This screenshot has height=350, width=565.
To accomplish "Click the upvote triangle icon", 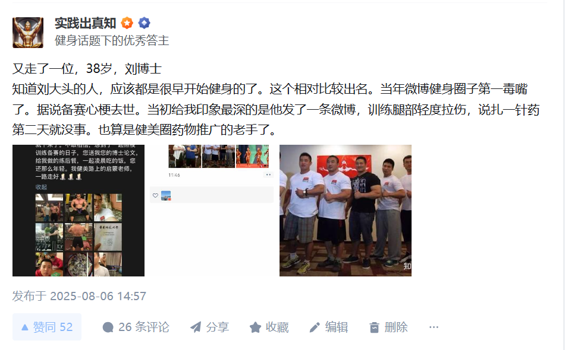I will 25,327.
